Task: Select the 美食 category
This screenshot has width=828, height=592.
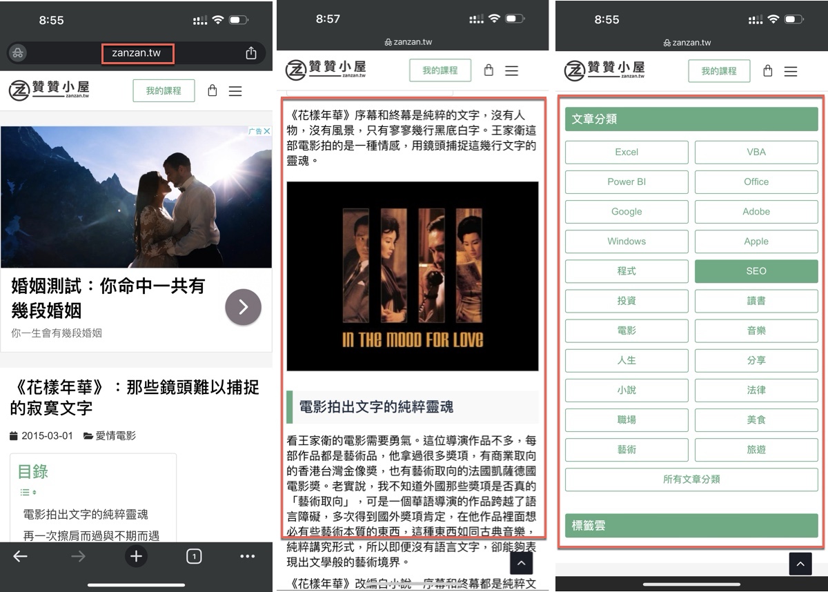Action: (x=756, y=420)
